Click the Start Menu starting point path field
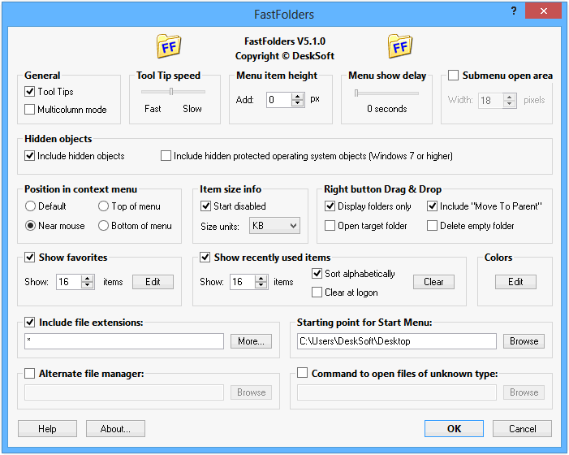The image size is (569, 455). click(x=397, y=341)
